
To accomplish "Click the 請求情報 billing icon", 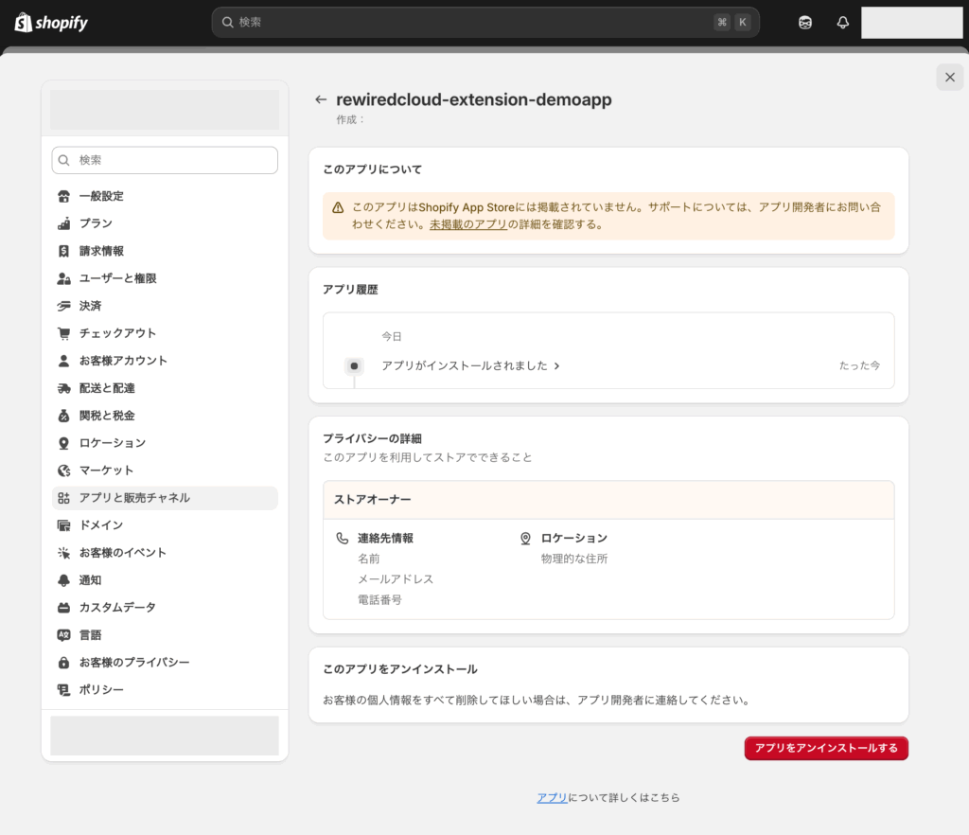I will (x=63, y=251).
